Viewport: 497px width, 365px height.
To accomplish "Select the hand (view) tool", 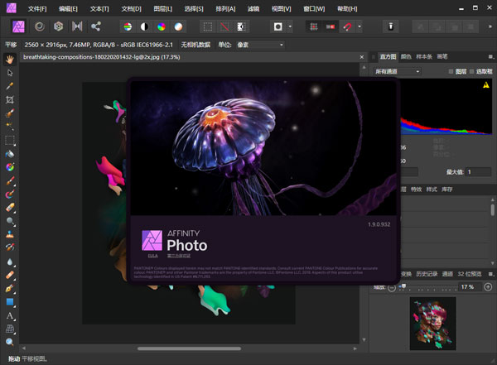I will point(10,59).
